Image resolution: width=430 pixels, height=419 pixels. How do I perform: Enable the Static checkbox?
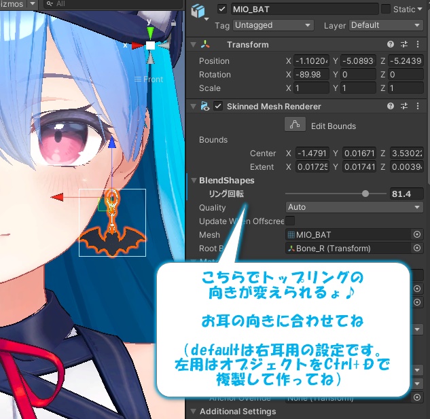point(386,9)
